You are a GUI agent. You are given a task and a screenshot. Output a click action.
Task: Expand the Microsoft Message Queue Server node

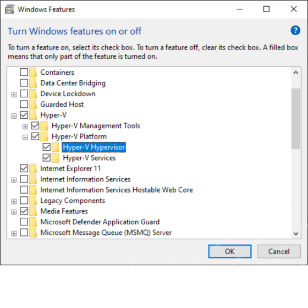pyautogui.click(x=14, y=234)
